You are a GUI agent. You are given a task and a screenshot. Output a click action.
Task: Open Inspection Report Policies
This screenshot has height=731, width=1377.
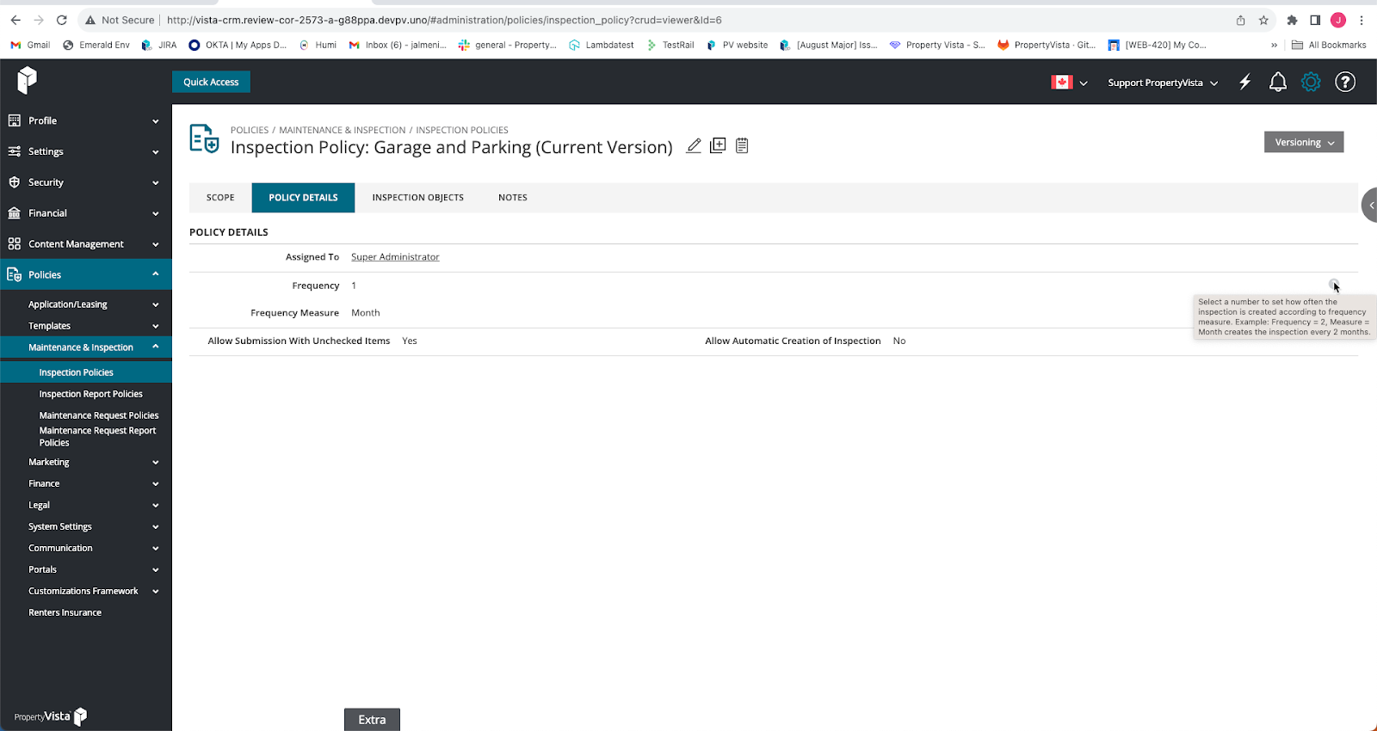point(90,394)
